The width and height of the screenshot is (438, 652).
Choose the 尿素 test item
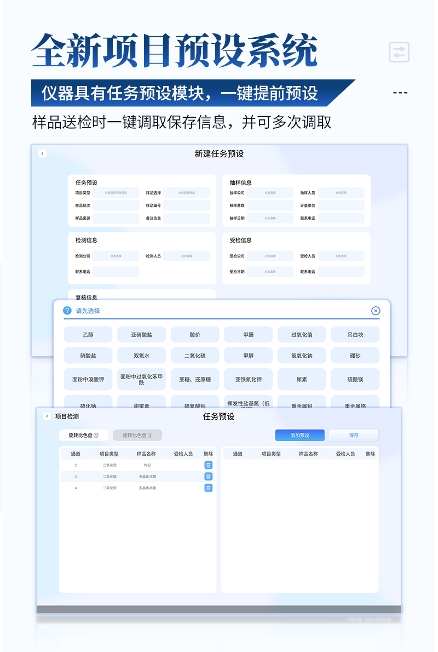pyautogui.click(x=302, y=379)
